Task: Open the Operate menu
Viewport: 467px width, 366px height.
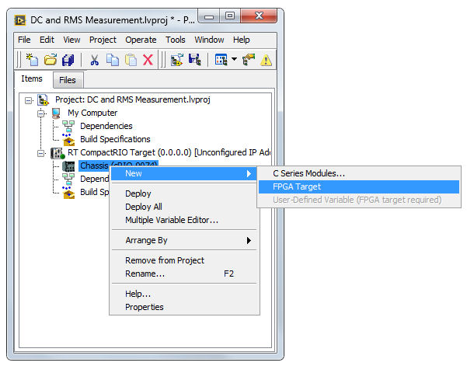Action: pyautogui.click(x=141, y=40)
